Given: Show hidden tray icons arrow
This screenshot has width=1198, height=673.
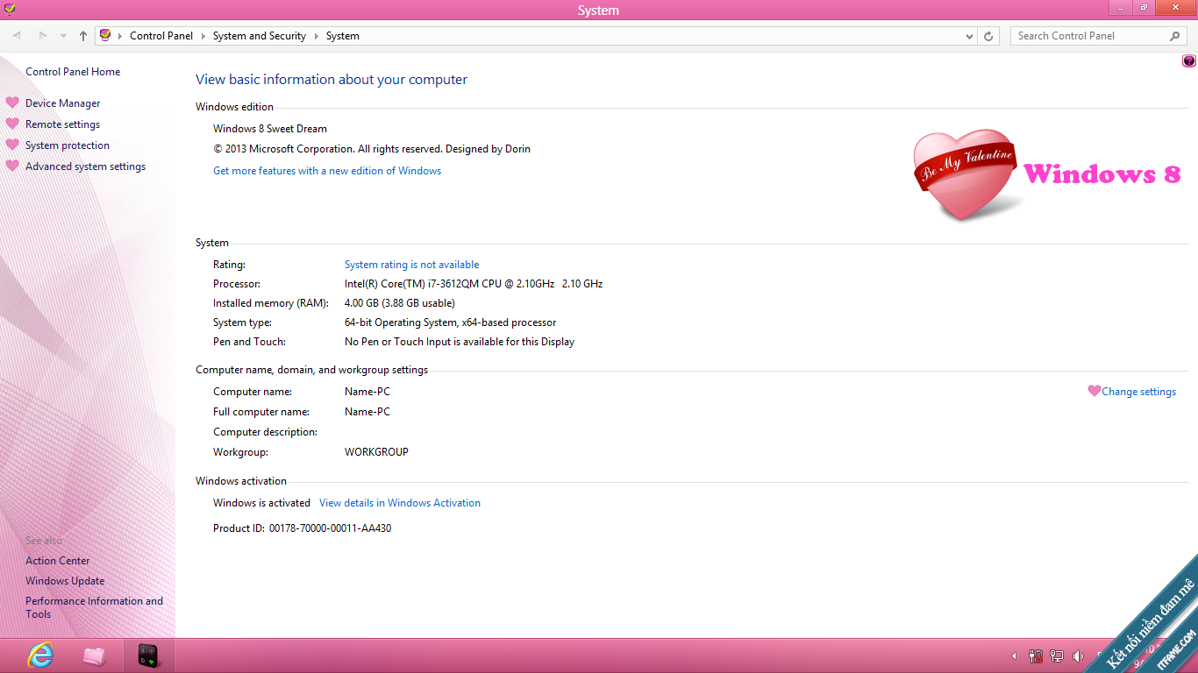Looking at the screenshot, I should 1015,655.
